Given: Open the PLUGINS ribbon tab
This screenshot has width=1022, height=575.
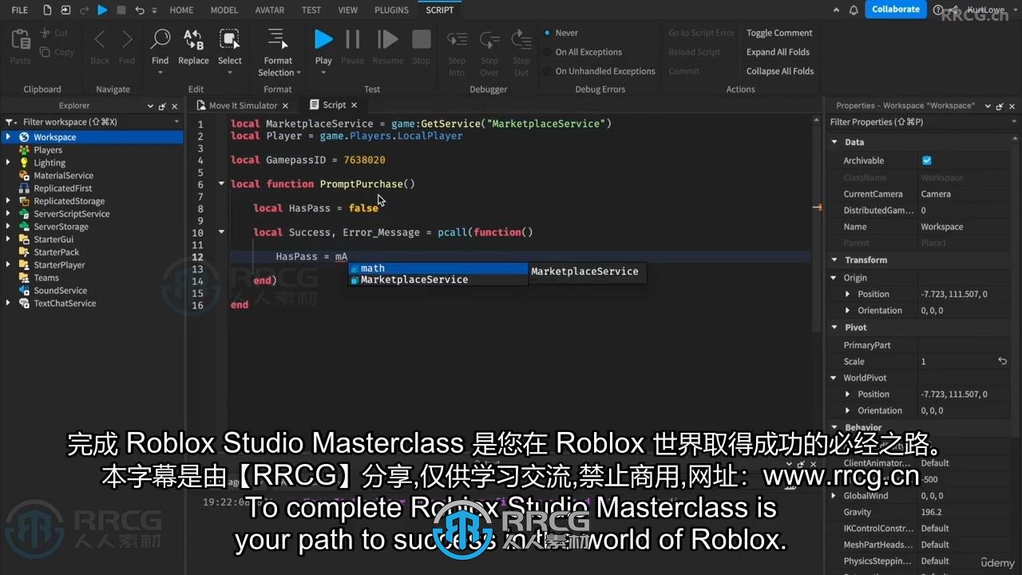Looking at the screenshot, I should click(391, 10).
